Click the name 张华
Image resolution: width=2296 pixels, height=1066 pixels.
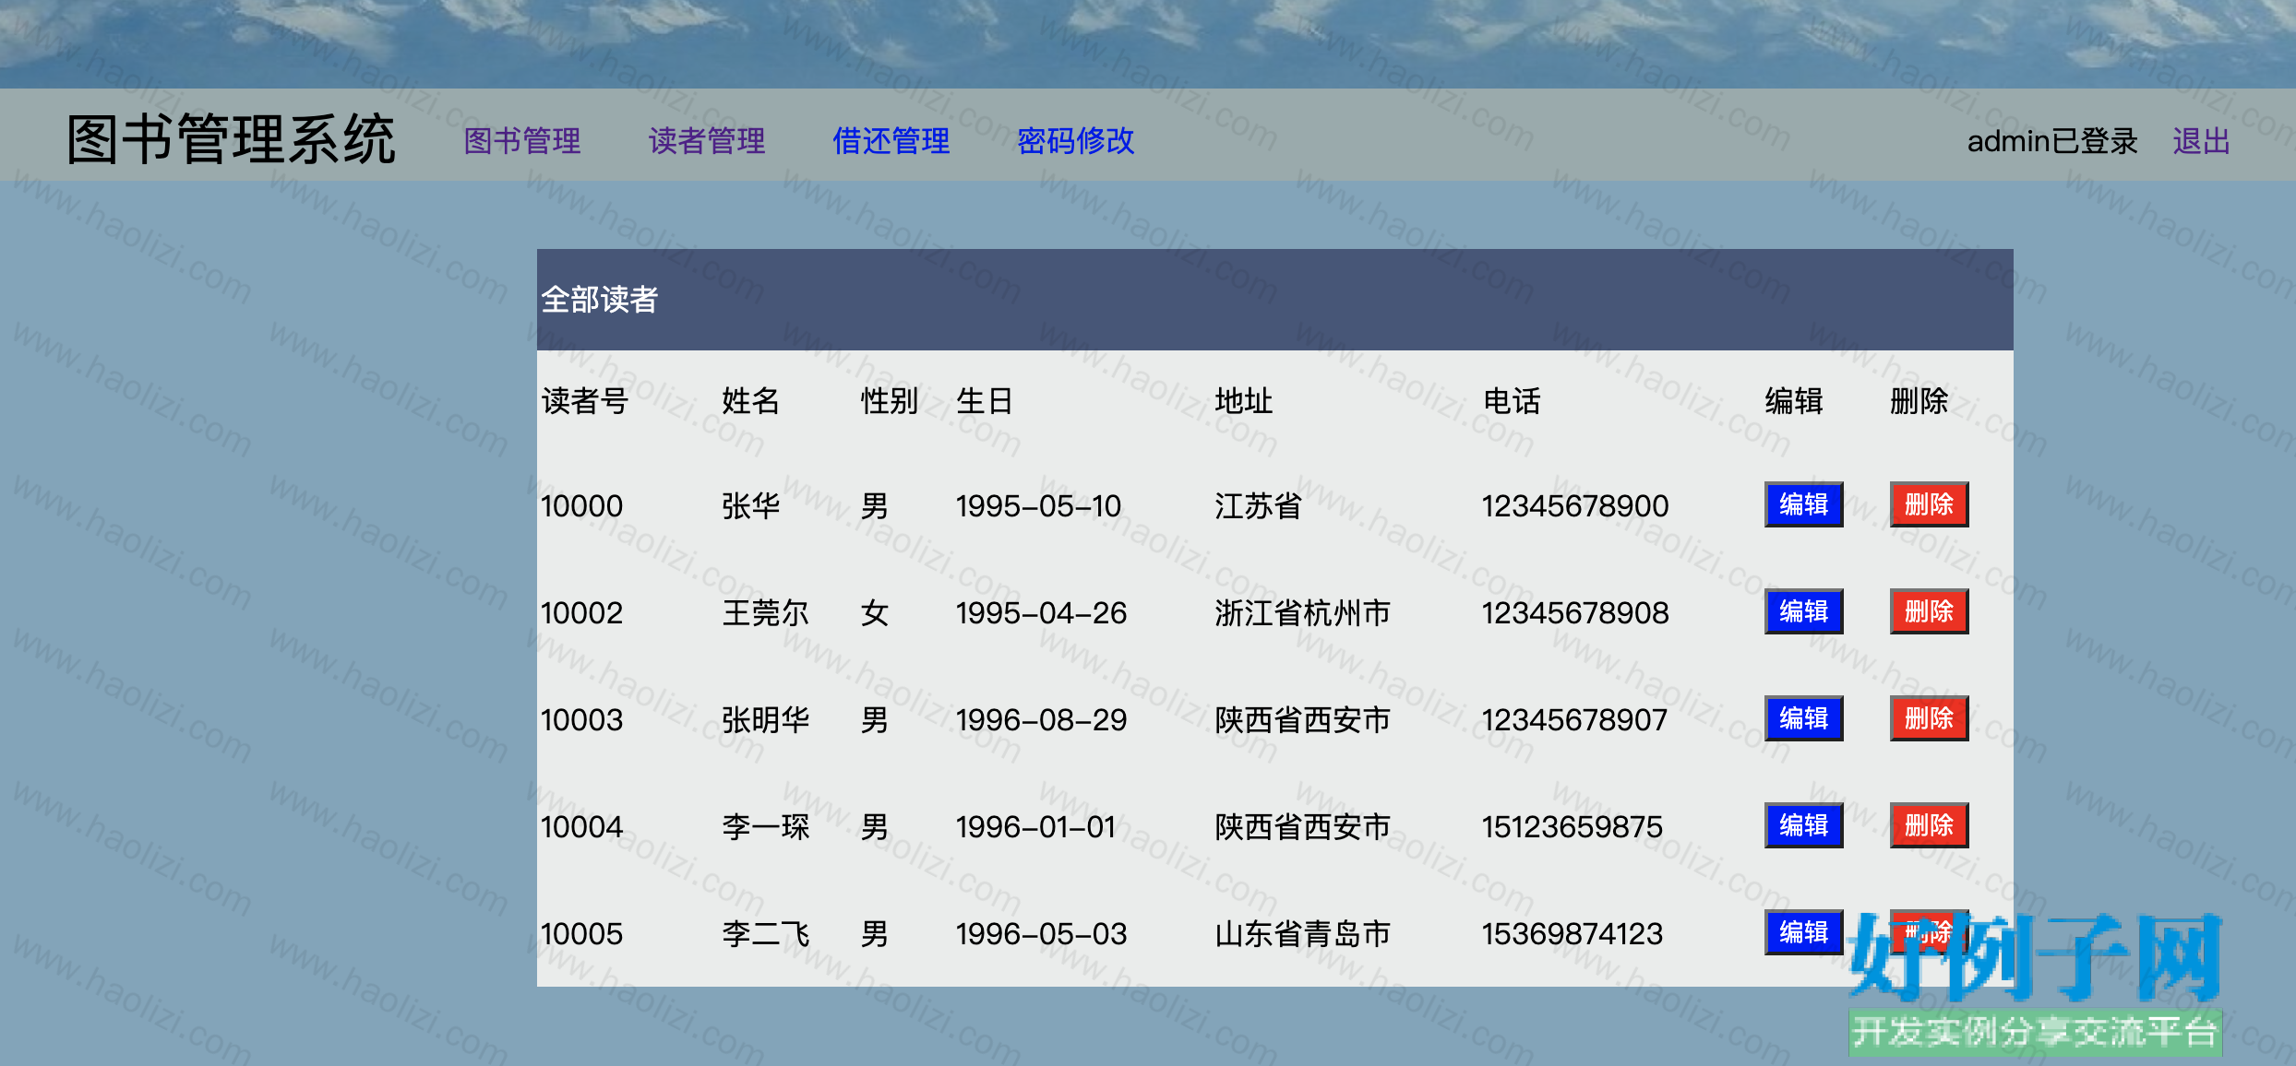pos(750,506)
